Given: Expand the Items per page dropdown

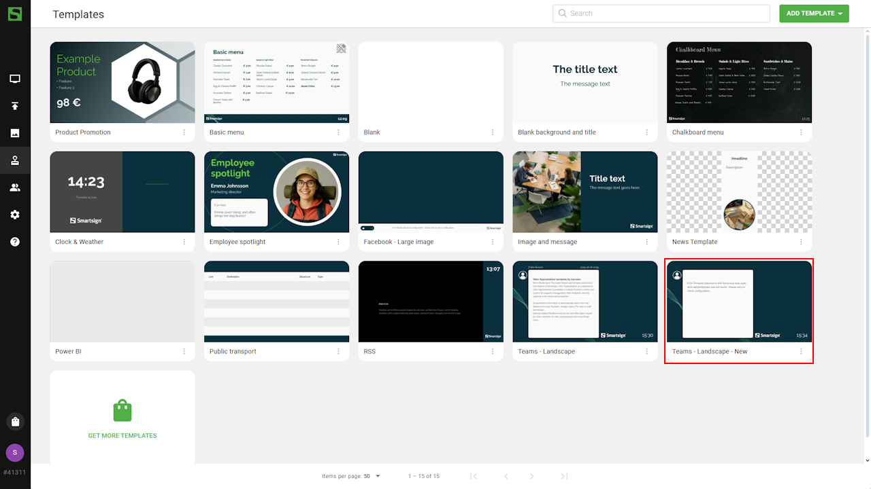Looking at the screenshot, I should [x=372, y=476].
